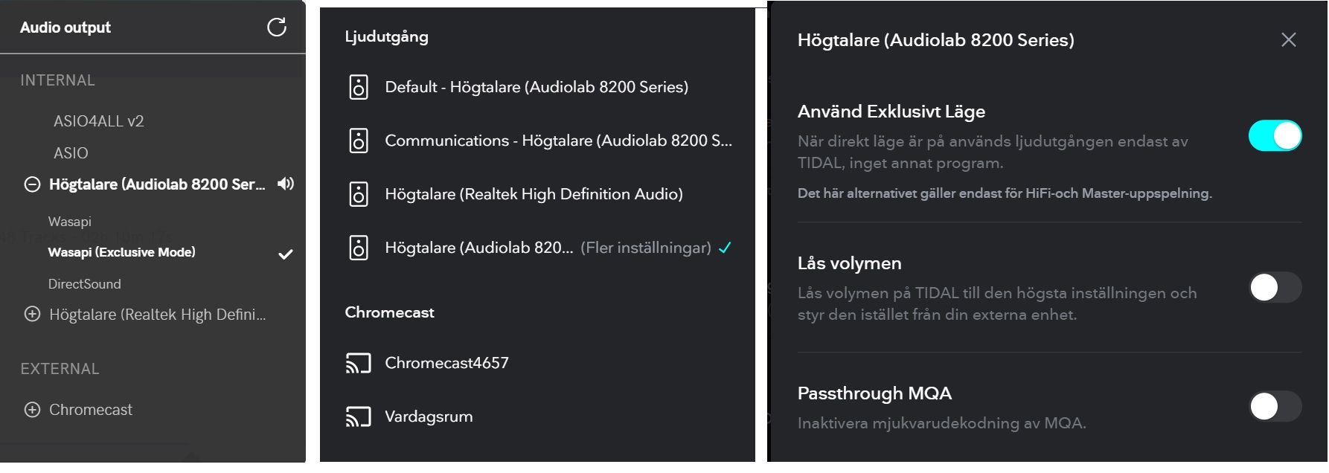
Task: Open Fler inställningar for Högtalare Audiolab
Action: coord(646,248)
